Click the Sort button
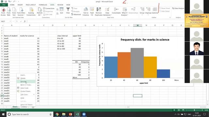The width and height of the screenshot is (209, 117). (61, 11)
